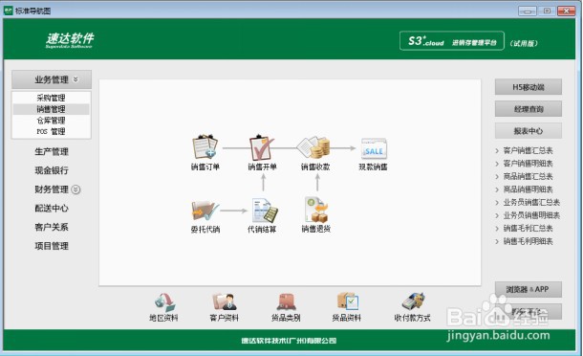This screenshot has height=356, width=583.
Task: Open the 货品资料 goods data icon
Action: (347, 300)
